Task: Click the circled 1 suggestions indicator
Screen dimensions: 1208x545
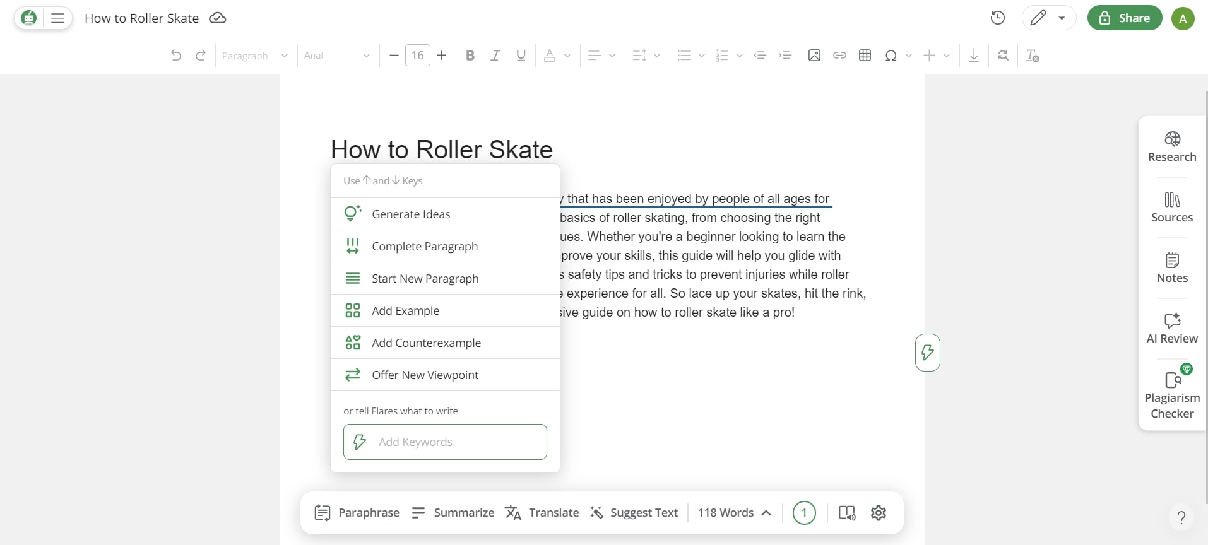Action: (804, 512)
